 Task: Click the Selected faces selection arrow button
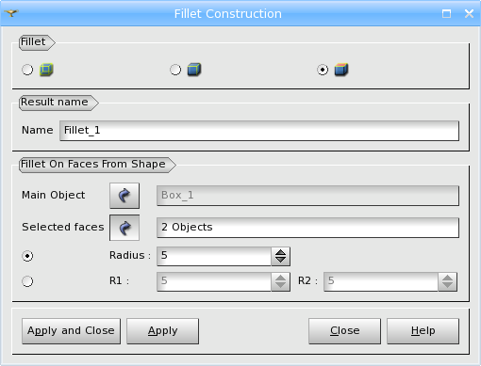coord(124,228)
